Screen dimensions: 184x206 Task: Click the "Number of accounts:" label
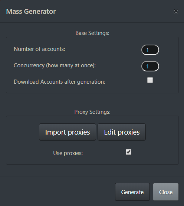tap(39, 49)
